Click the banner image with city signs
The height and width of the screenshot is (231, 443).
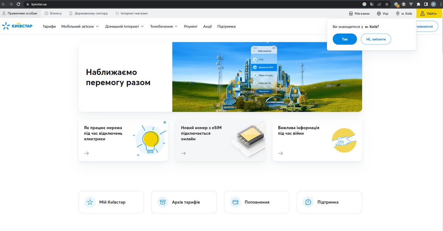coord(267,77)
